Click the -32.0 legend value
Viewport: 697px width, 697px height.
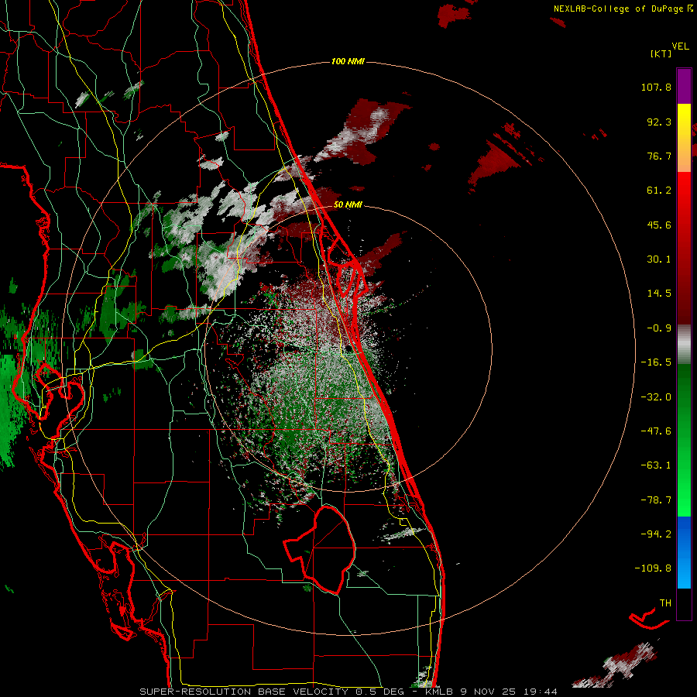coord(656,397)
